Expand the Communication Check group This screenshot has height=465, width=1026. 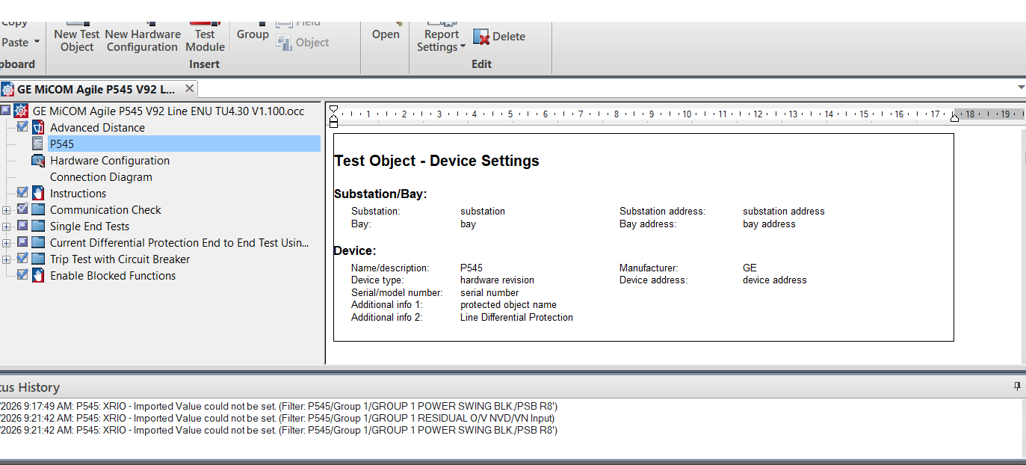coord(7,210)
